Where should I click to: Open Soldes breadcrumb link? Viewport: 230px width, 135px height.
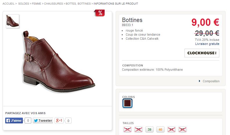23,4
